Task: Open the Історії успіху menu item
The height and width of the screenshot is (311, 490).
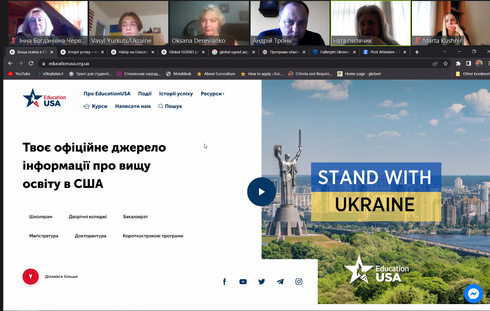Action: (176, 94)
